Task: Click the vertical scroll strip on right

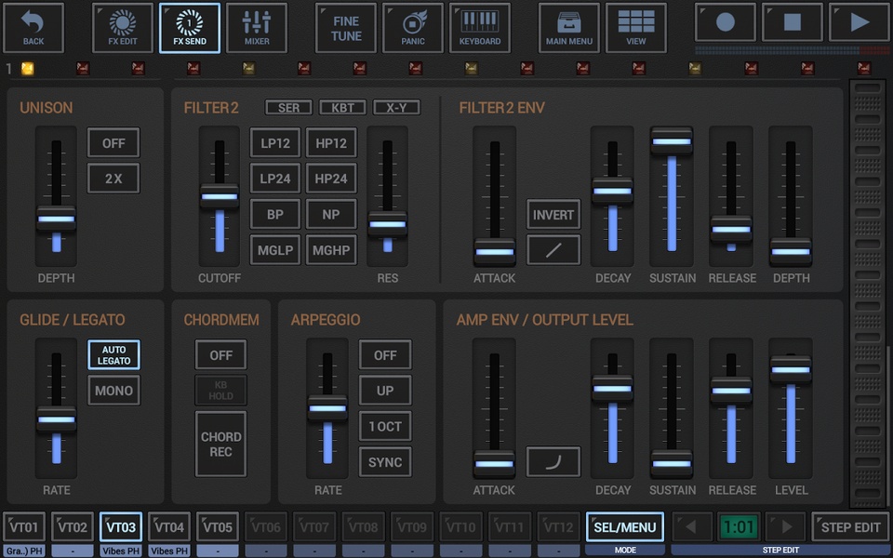Action: [867, 293]
